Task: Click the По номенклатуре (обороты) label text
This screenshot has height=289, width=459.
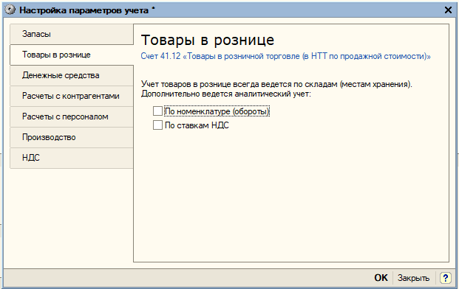Action: coord(217,111)
